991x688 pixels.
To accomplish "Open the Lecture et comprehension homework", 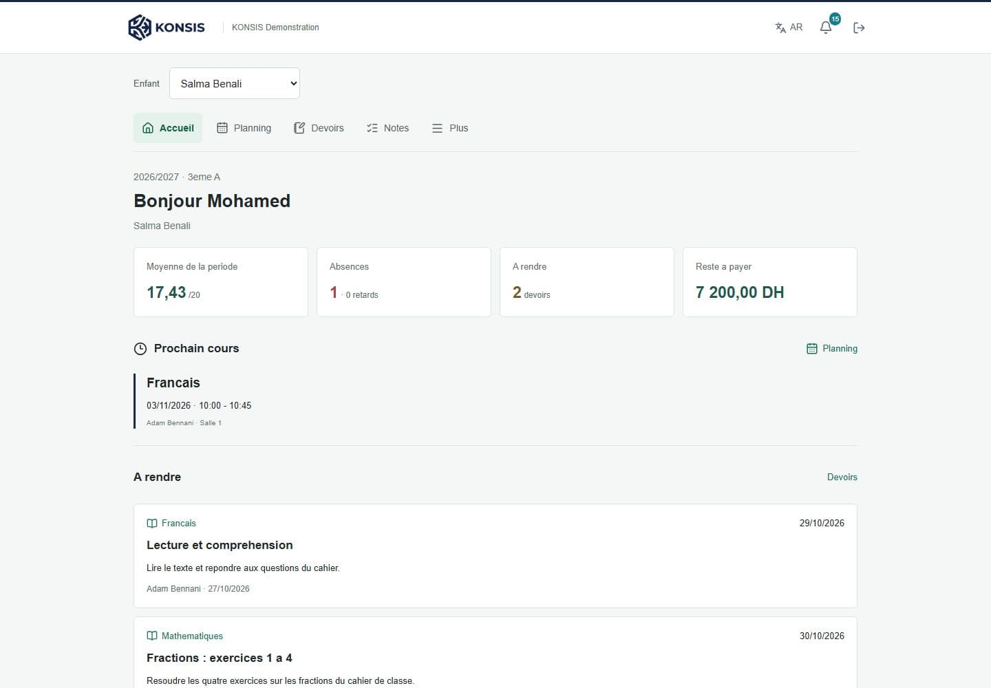I will pos(495,556).
